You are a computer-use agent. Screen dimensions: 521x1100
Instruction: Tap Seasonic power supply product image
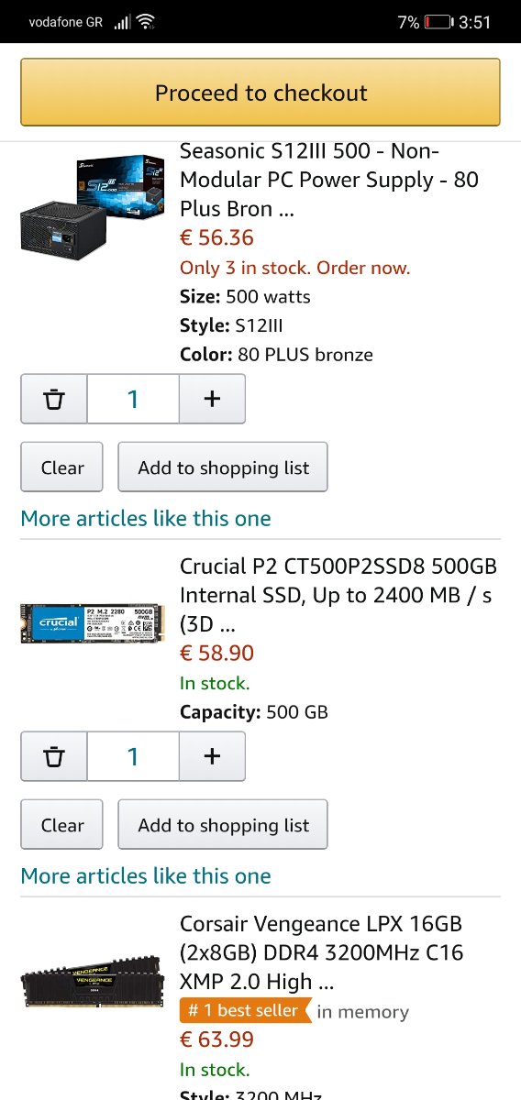click(x=93, y=203)
